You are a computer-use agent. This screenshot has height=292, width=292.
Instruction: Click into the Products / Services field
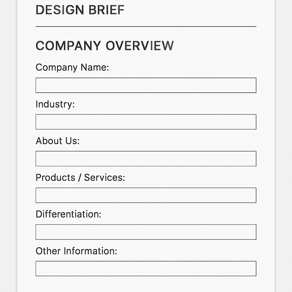pyautogui.click(x=146, y=195)
